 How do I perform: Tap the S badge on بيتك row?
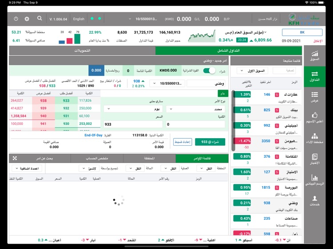pos(277,110)
